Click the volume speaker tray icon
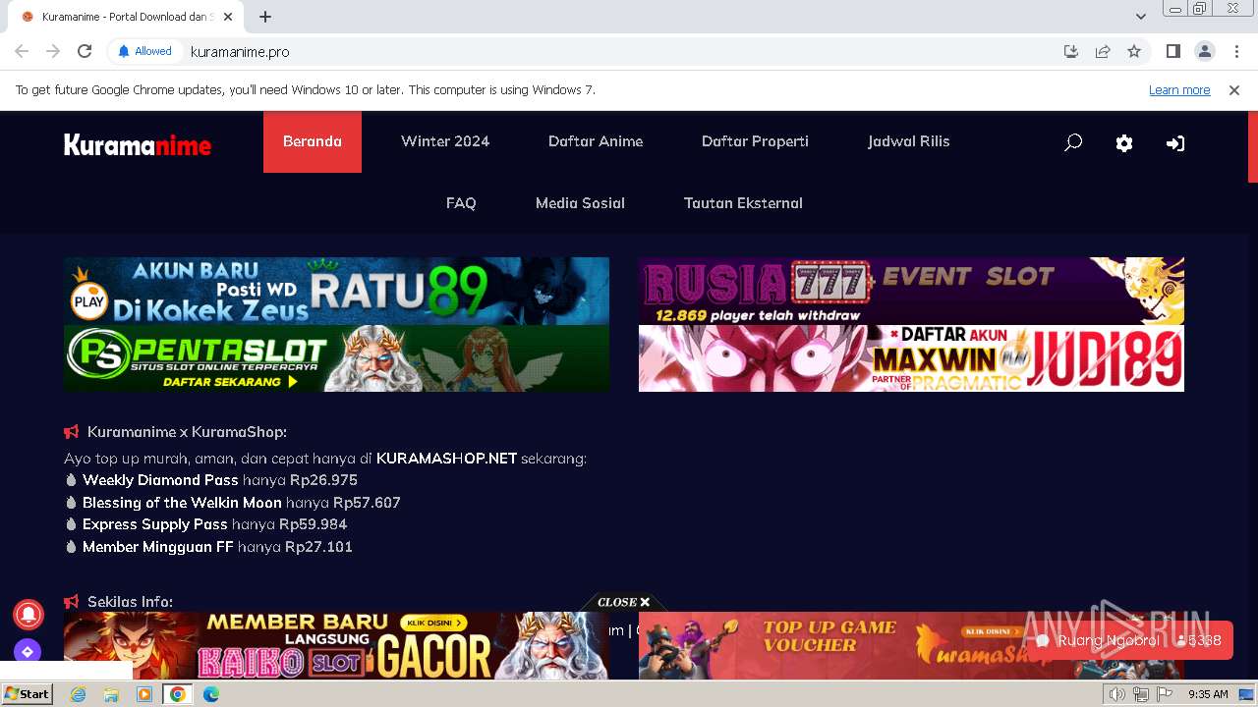Screen dimensions: 1258x707 1118,694
